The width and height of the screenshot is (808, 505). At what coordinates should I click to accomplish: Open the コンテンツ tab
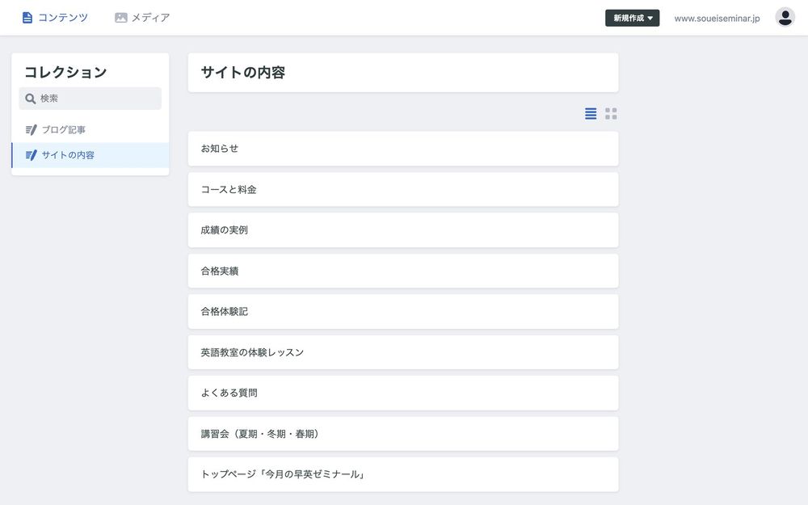[x=55, y=18]
